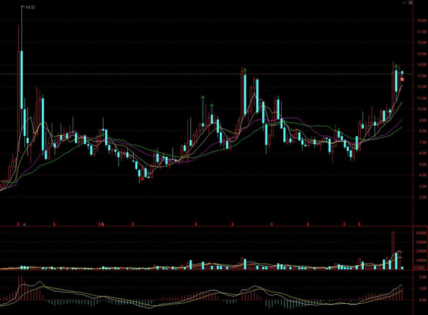Screen dimensions: 428x315
Task: Open the rightmost red event marker on the bottom strip
Action: coord(359,224)
